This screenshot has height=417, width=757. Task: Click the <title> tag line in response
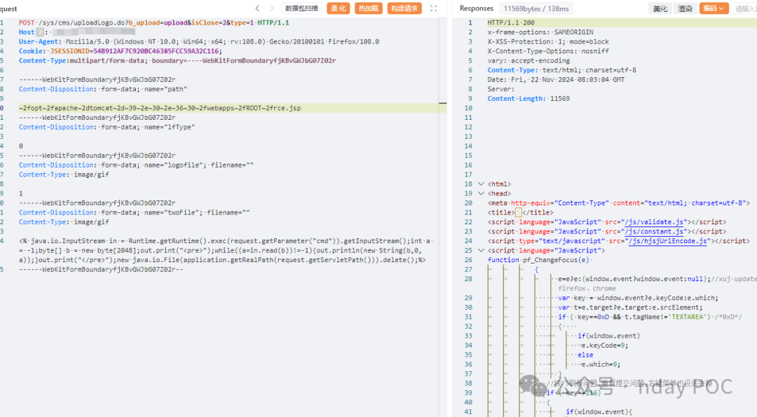tap(520, 213)
